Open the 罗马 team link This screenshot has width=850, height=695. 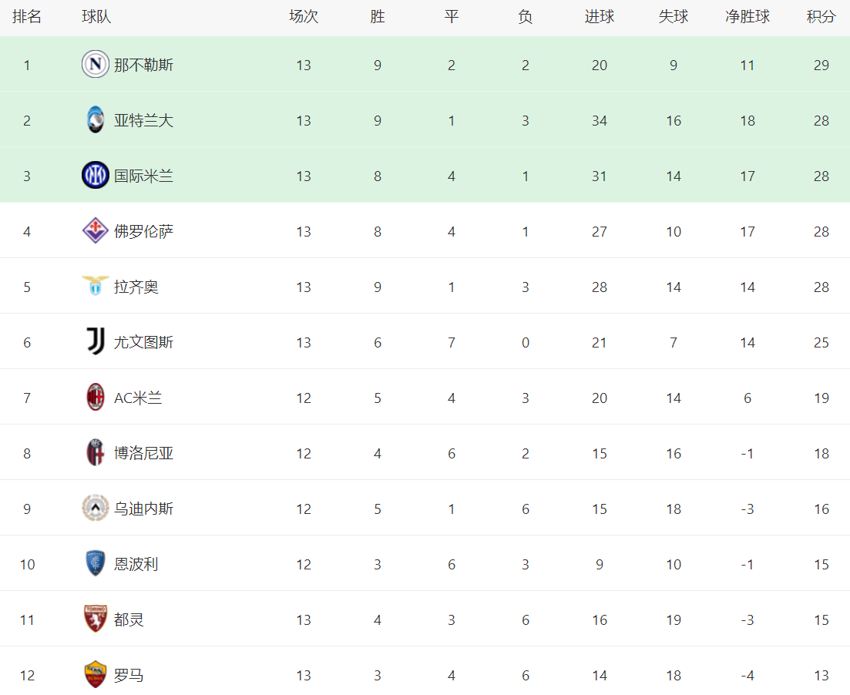[129, 675]
